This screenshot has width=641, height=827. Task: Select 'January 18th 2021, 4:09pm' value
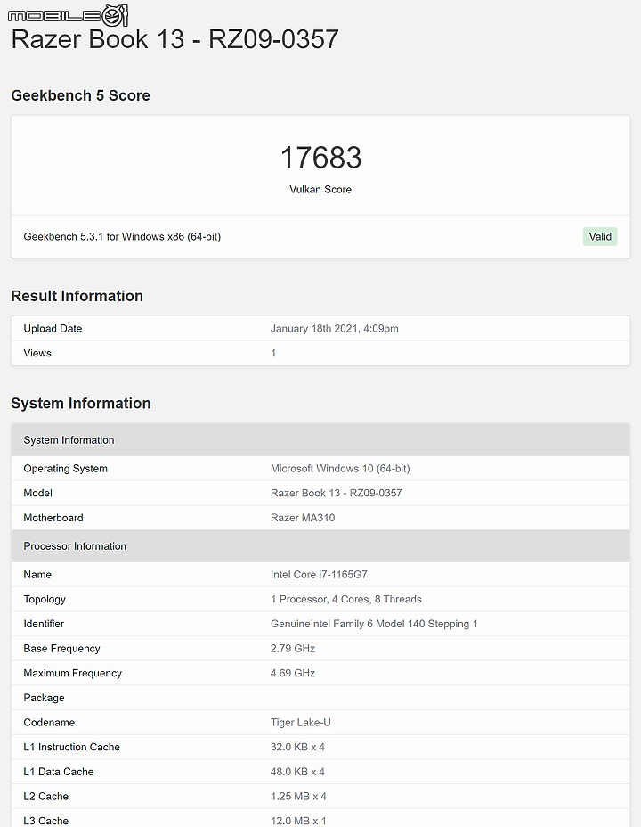(335, 329)
